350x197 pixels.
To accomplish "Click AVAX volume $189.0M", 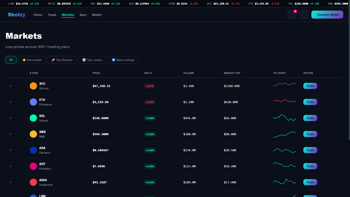I will (x=189, y=183).
